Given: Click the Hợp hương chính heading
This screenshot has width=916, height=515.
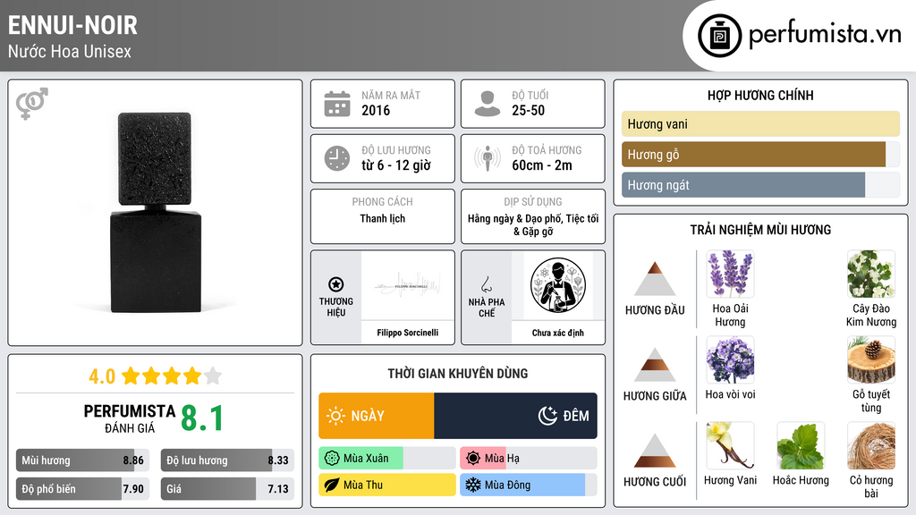Looking at the screenshot, I should click(760, 95).
